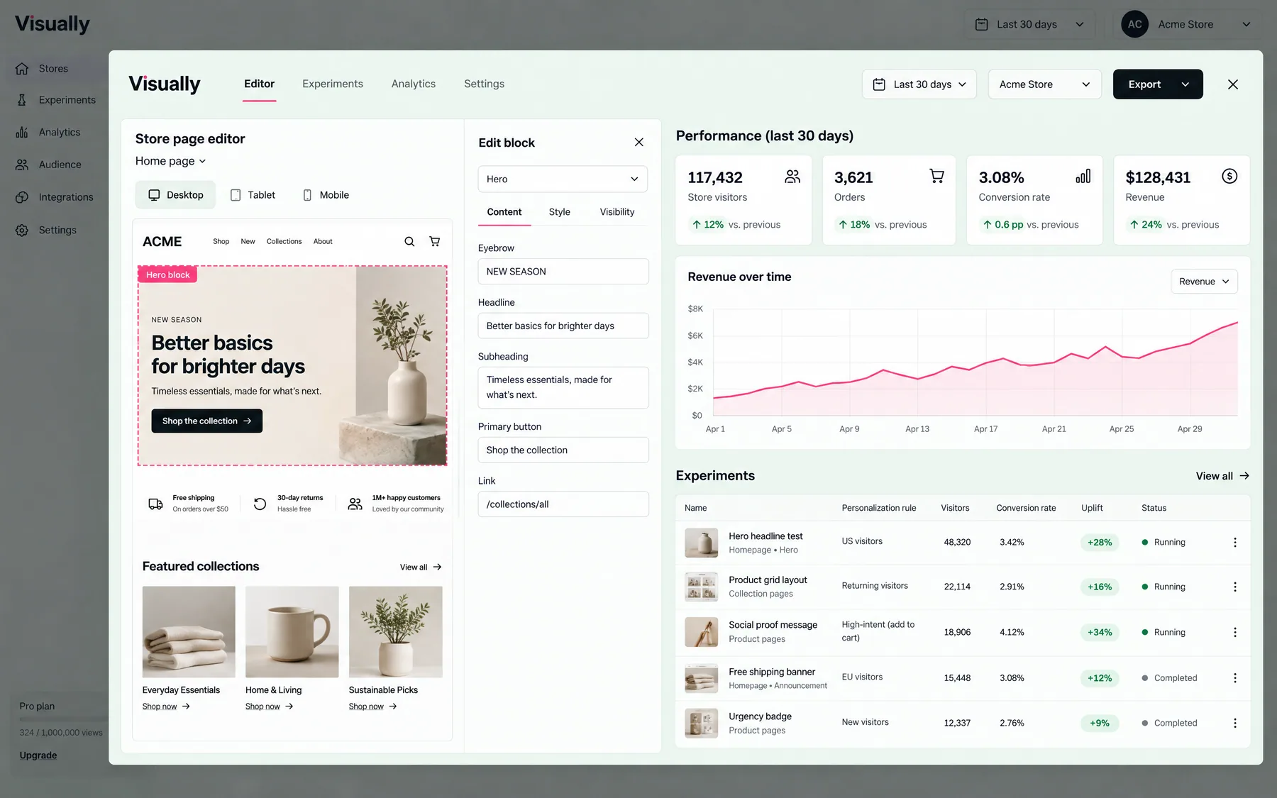Switch preview to Desktop view
This screenshot has width=1277, height=798.
point(176,195)
